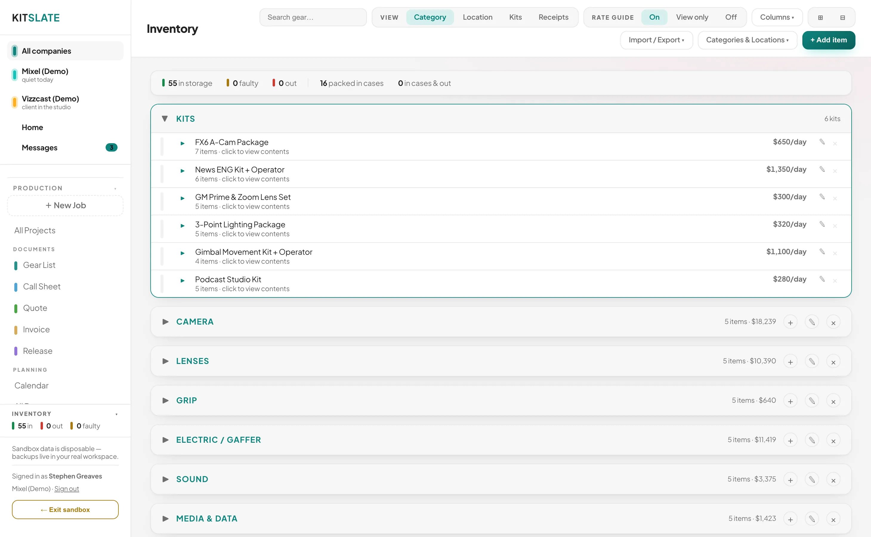The height and width of the screenshot is (537, 871).
Task: Open the Columns dropdown
Action: [777, 17]
